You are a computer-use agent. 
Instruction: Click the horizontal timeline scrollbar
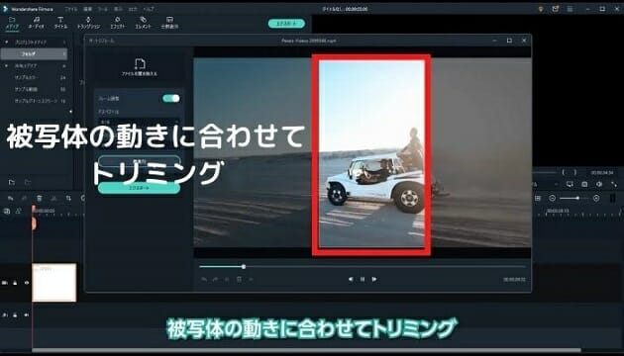tap(306, 350)
